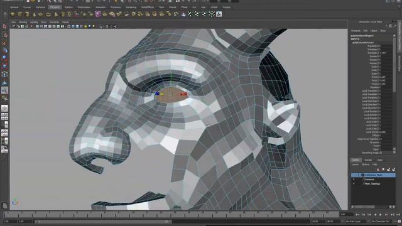Go to start of playback range
The width and height of the screenshot is (402, 226).
pos(357,215)
